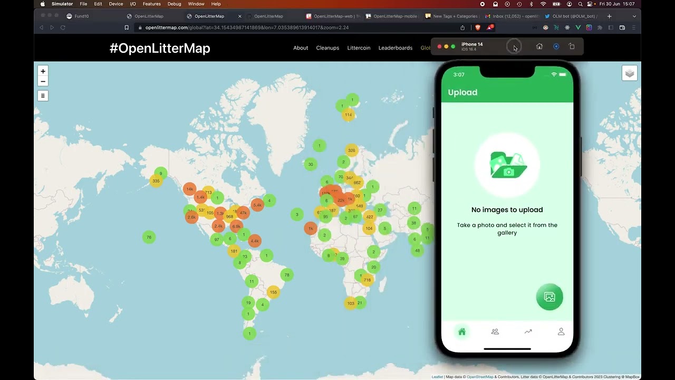Image resolution: width=675 pixels, height=380 pixels.
Task: Click the 155 yellow cluster in South America
Action: [273, 292]
